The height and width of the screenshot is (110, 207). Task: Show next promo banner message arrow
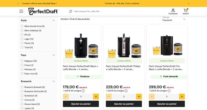[x=189, y=4]
